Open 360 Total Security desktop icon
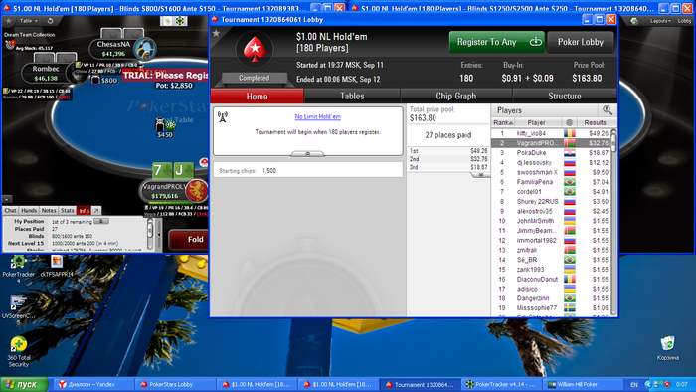696x392 pixels. 18,351
